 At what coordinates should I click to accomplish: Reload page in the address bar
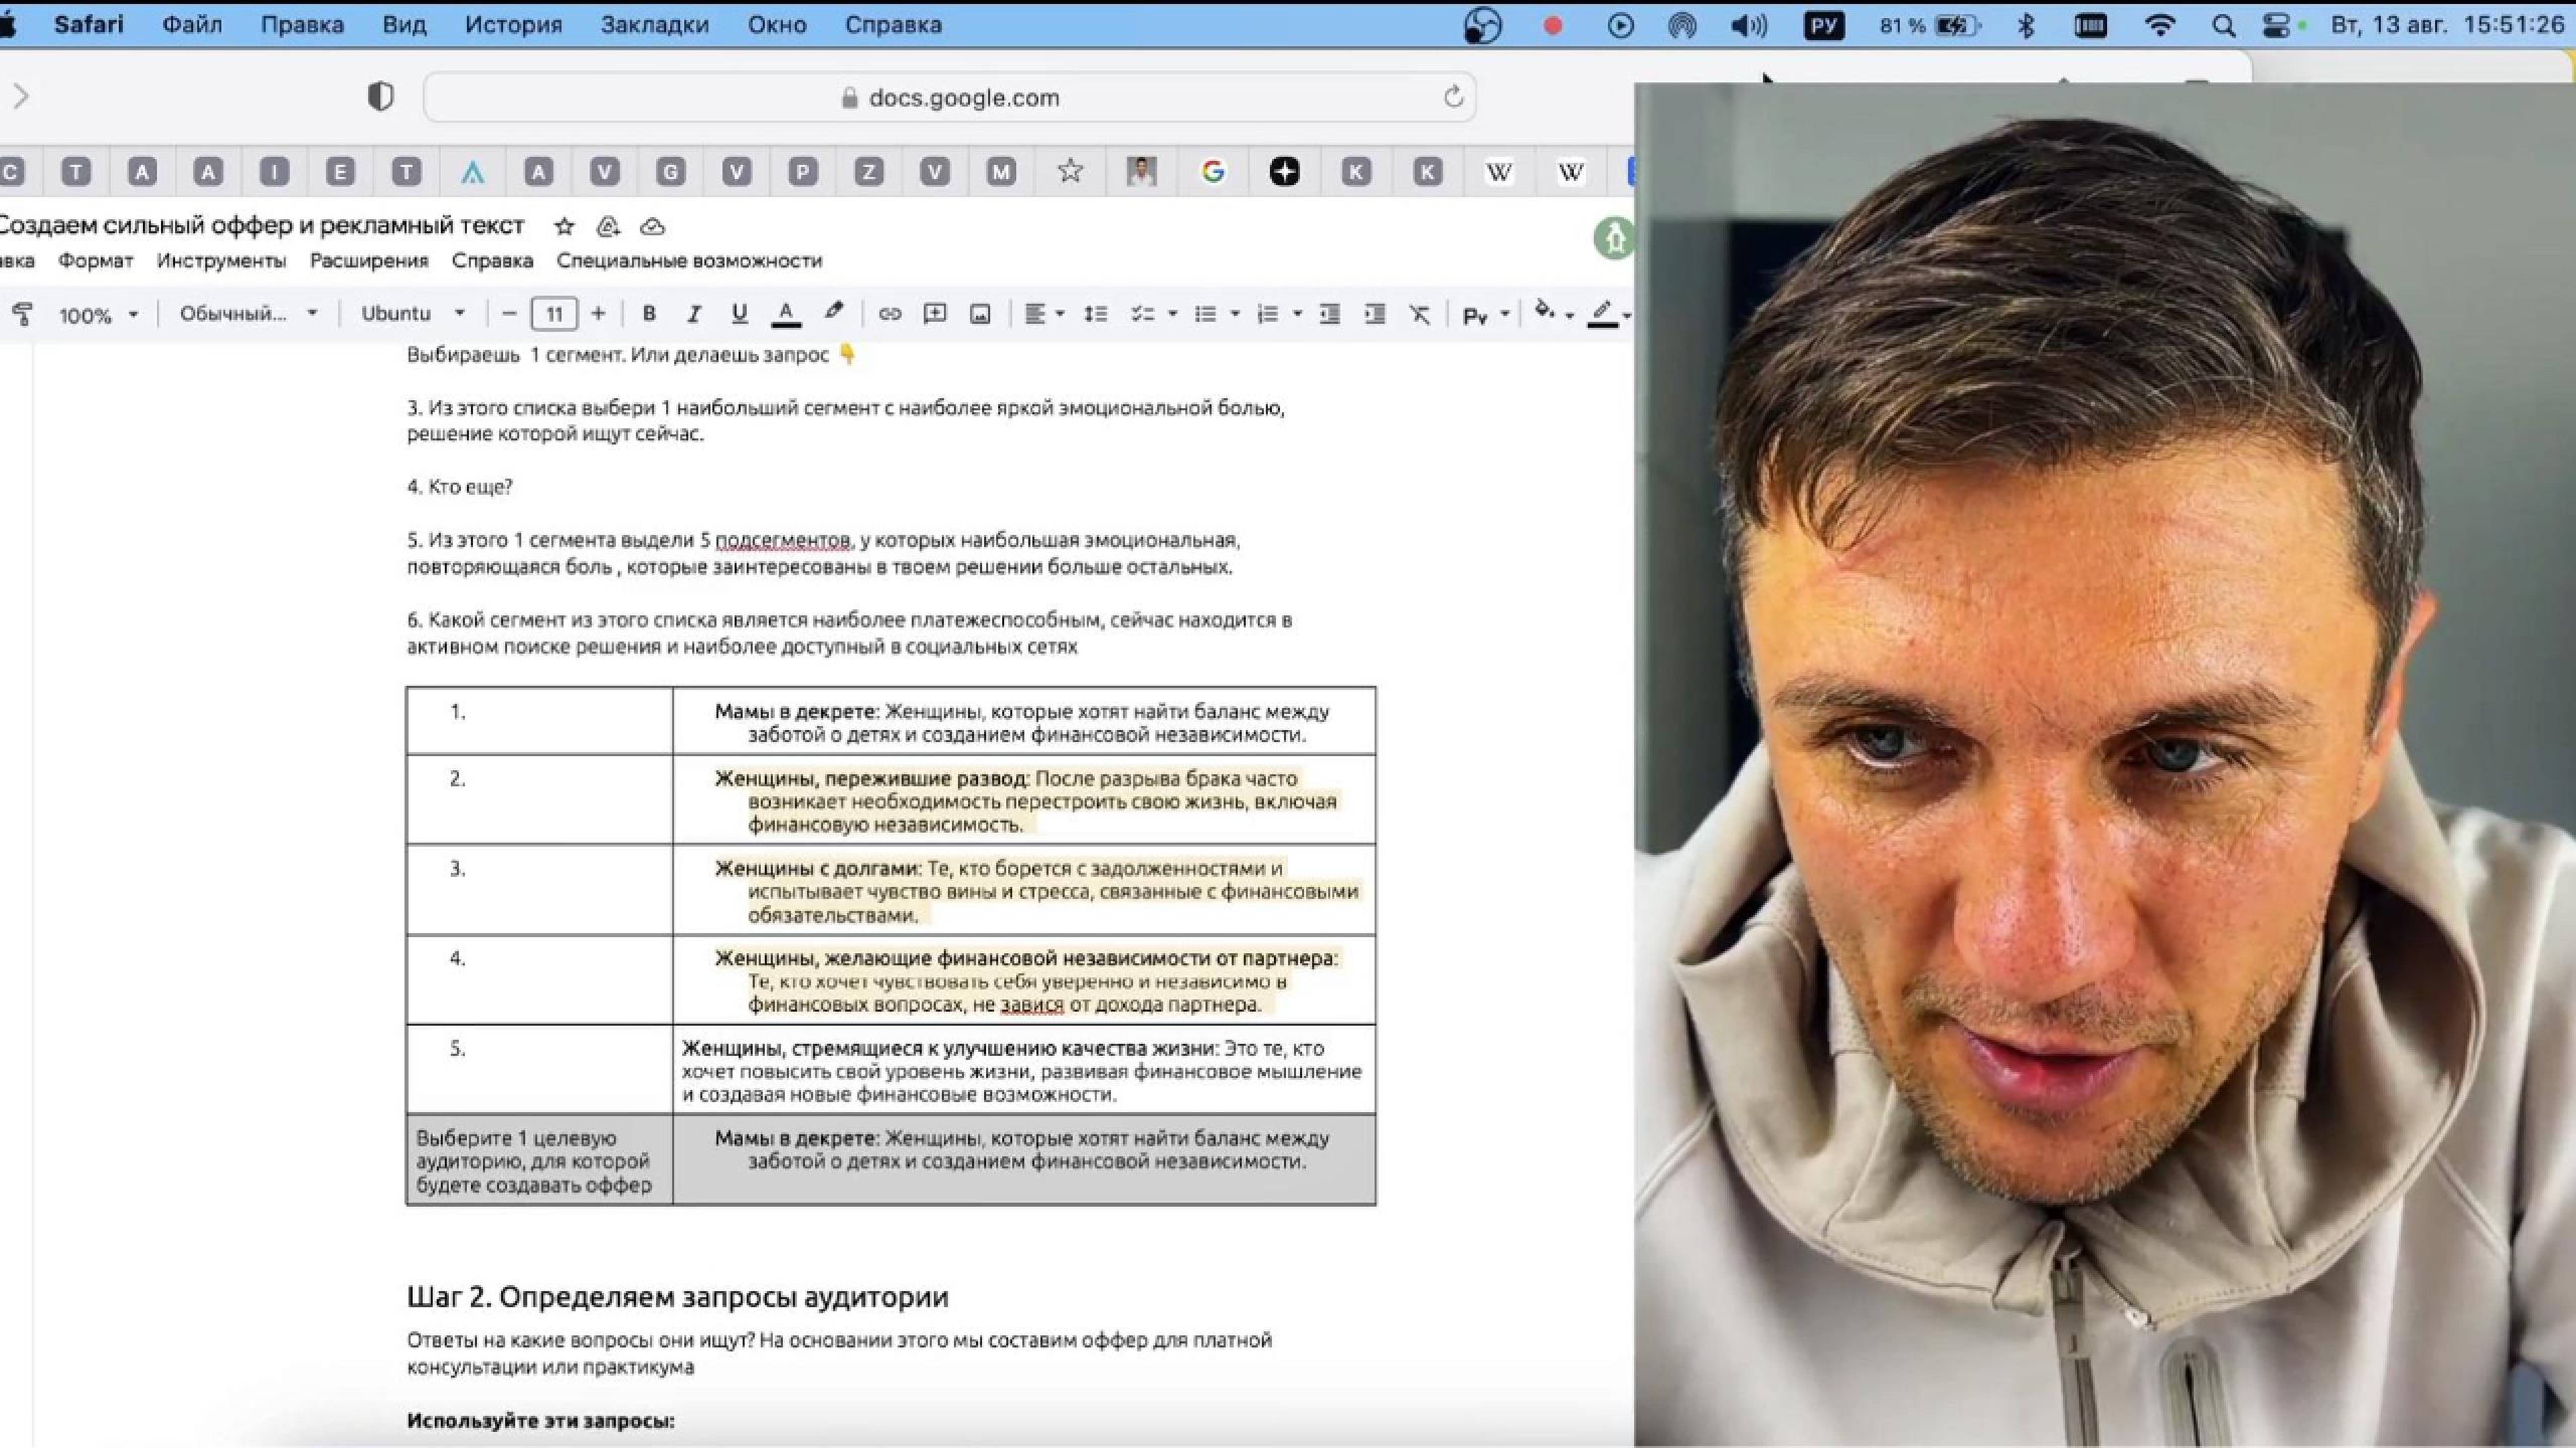click(x=1453, y=97)
